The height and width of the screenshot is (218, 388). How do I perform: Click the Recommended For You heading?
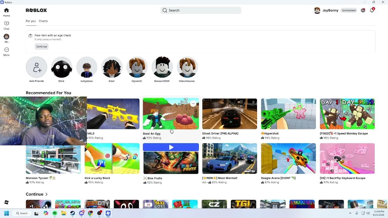tap(48, 93)
